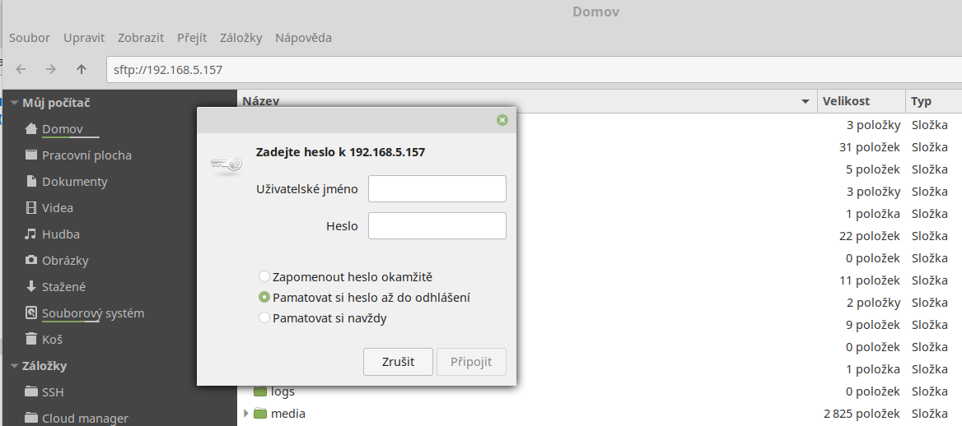962x426 pixels.
Task: Click the Uživatelské jméno input field
Action: (437, 188)
